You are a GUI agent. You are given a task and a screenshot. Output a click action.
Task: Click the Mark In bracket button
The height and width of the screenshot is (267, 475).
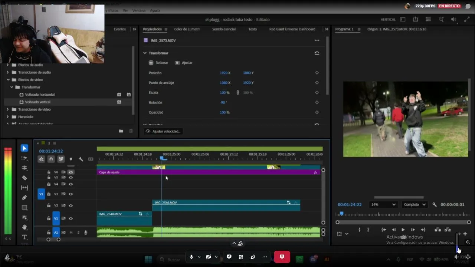[359, 230]
